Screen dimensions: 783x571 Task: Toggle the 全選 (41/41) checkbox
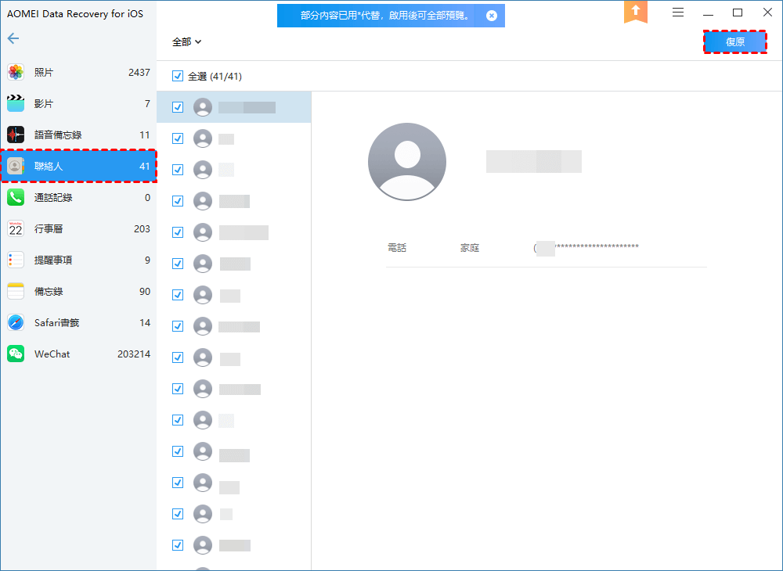(178, 77)
